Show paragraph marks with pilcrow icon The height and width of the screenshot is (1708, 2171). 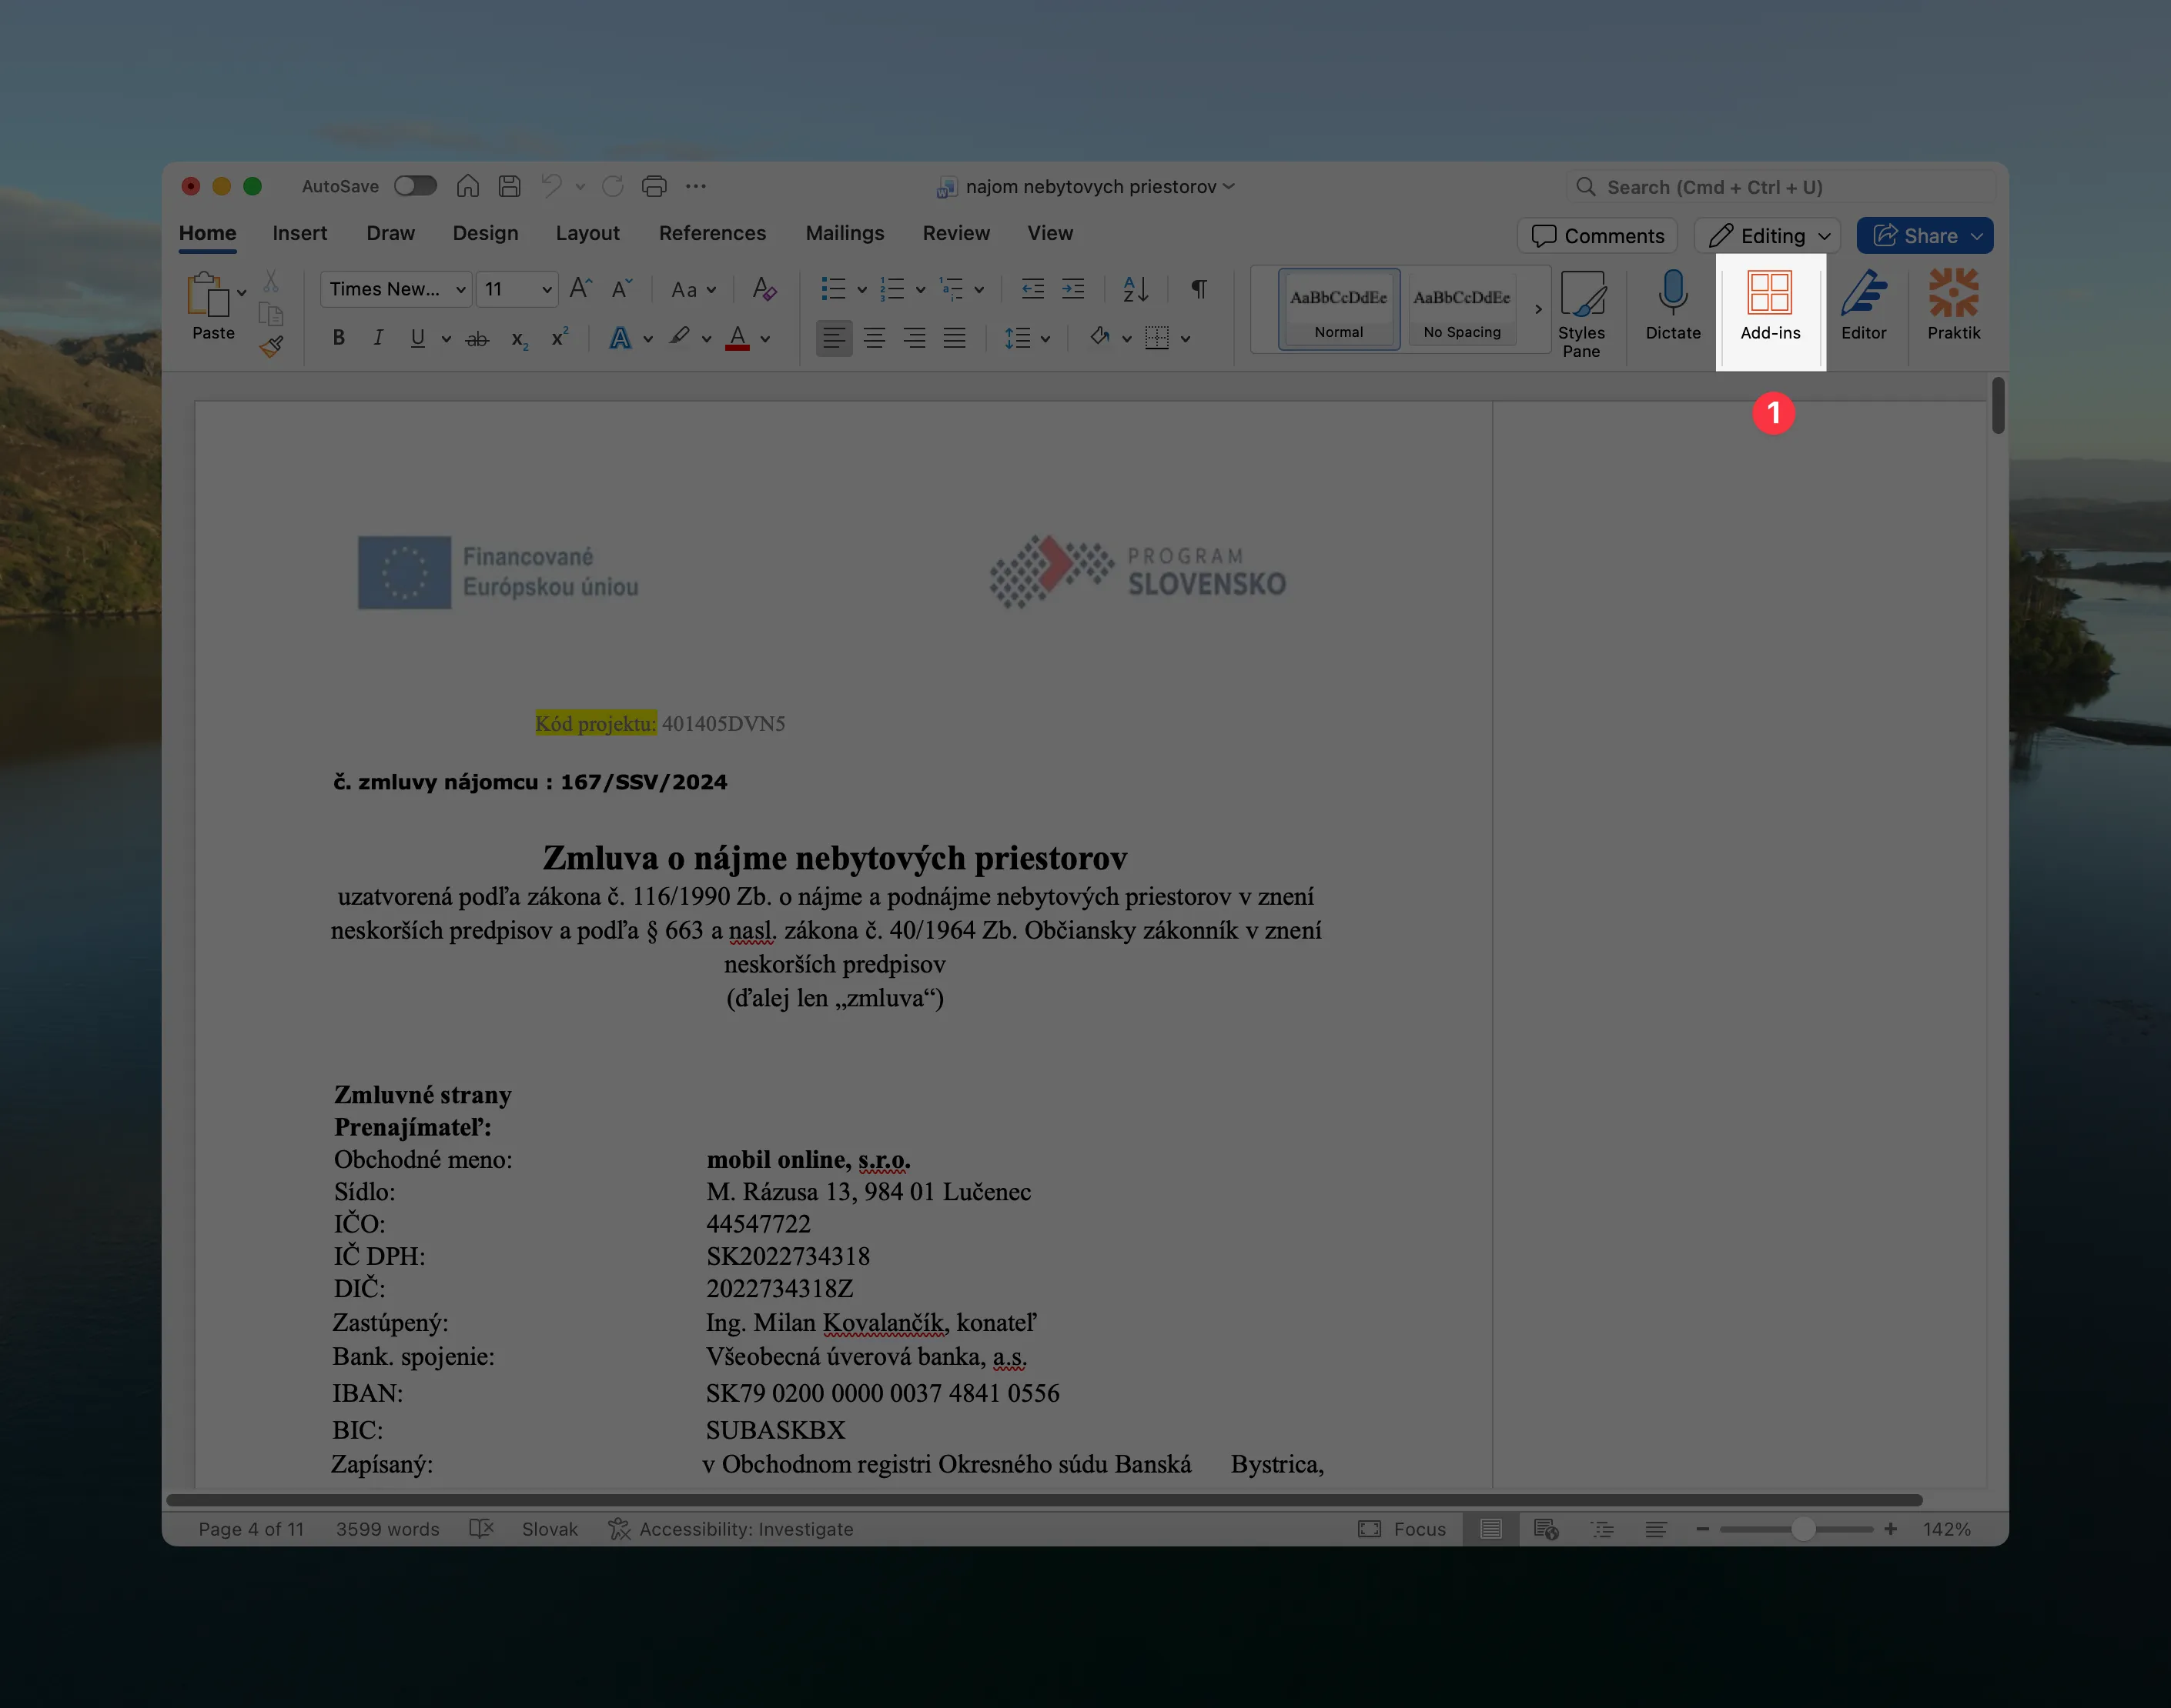tap(1198, 289)
